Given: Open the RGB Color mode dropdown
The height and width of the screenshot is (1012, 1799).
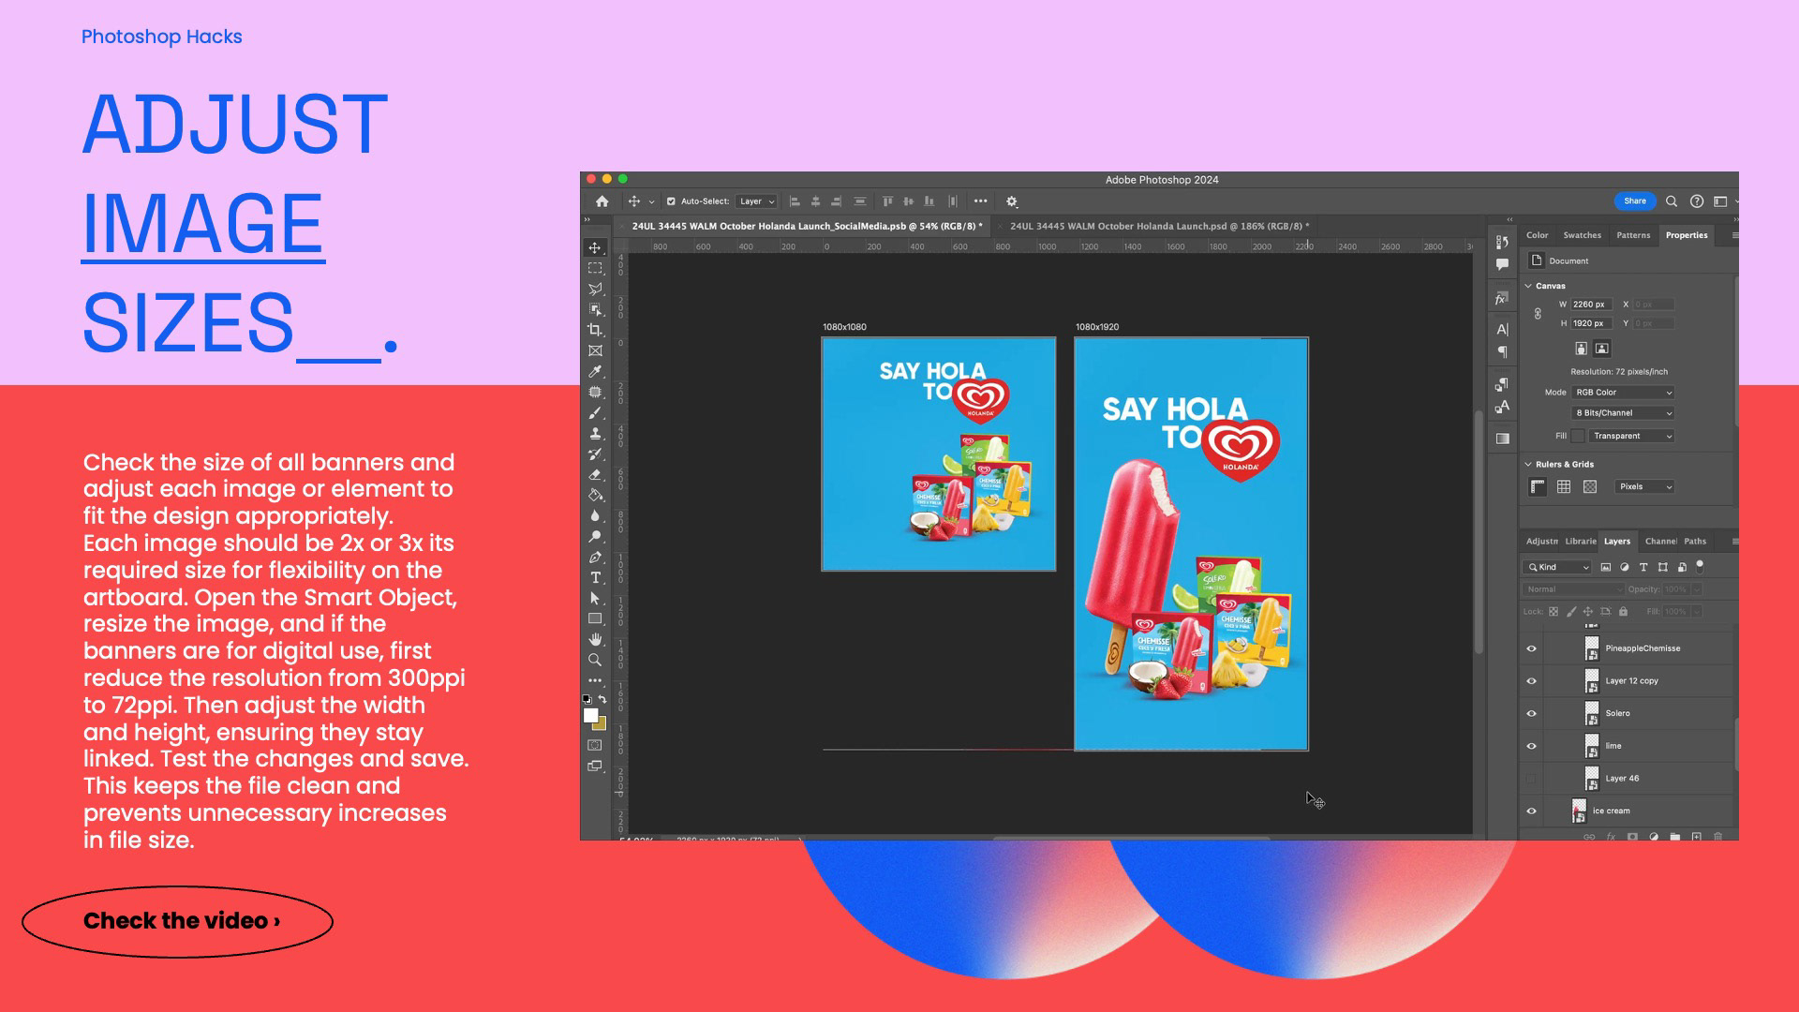Looking at the screenshot, I should [x=1623, y=393].
